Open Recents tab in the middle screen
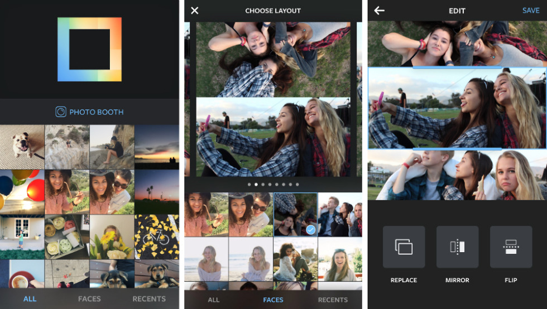The width and height of the screenshot is (547, 309). click(x=333, y=300)
